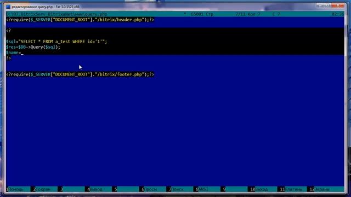
Task: Click the $res=$DB->Query($sql) line
Action: (x=33, y=47)
